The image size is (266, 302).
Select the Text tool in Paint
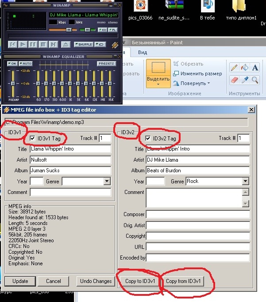(255, 68)
